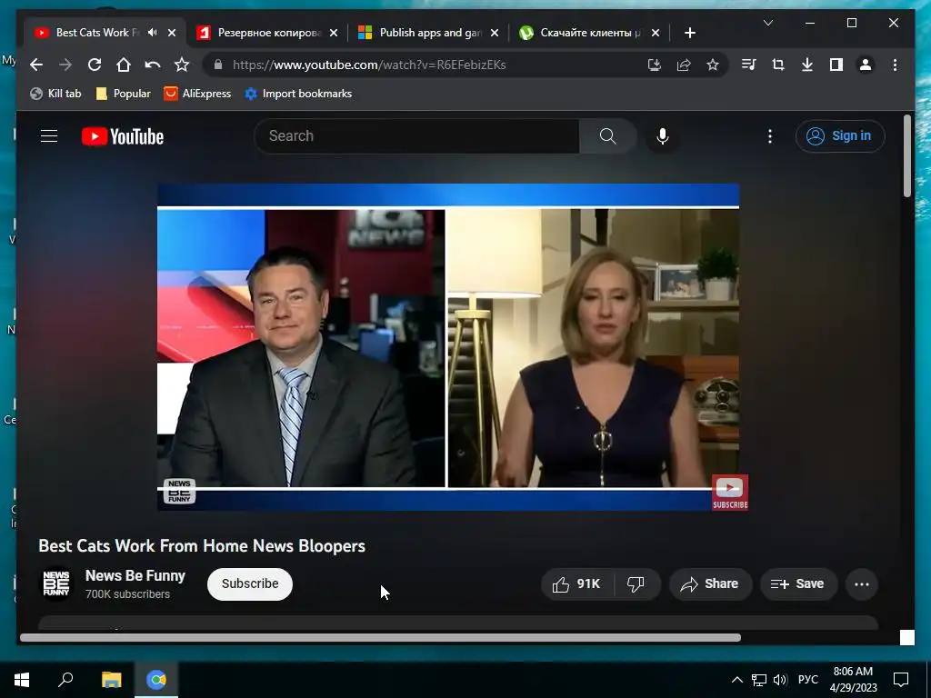The height and width of the screenshot is (698, 931).
Task: Dislike the video with thumbs down
Action: 636,584
